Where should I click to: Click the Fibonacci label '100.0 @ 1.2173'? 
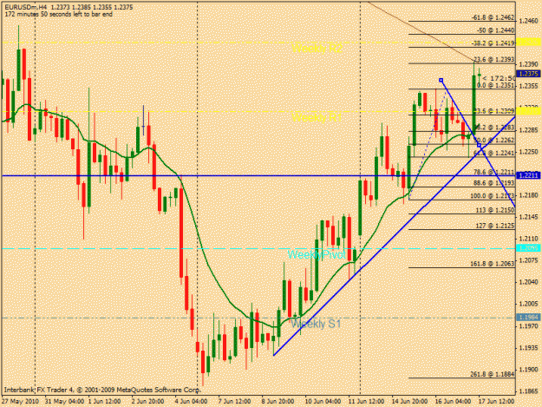493,196
